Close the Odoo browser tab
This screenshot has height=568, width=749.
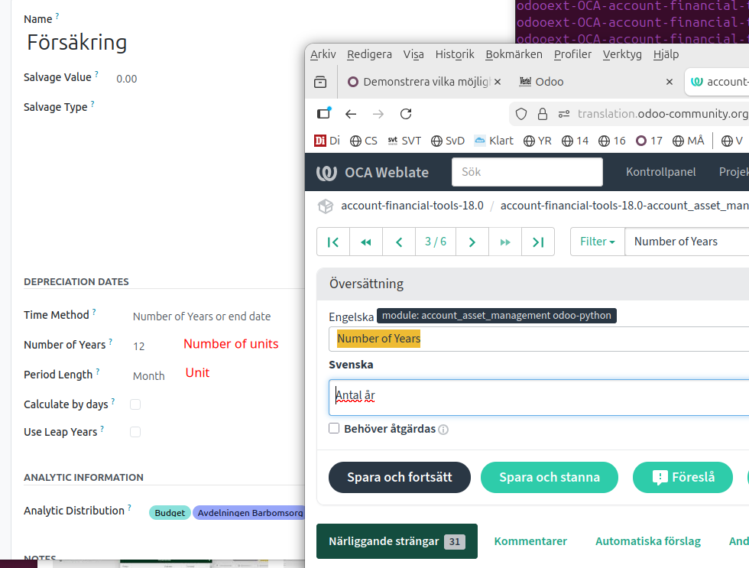point(670,82)
